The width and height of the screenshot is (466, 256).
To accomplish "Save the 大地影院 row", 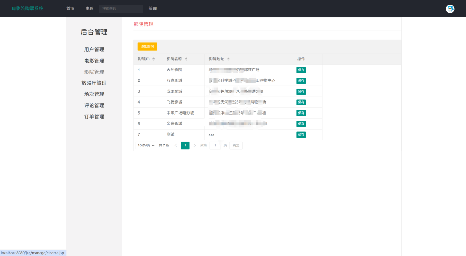I will (x=301, y=70).
